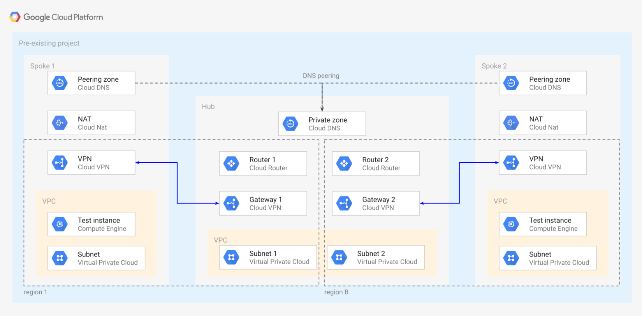Click the 'Private zone' text in Hub
The height and width of the screenshot is (316, 642).
point(328,120)
